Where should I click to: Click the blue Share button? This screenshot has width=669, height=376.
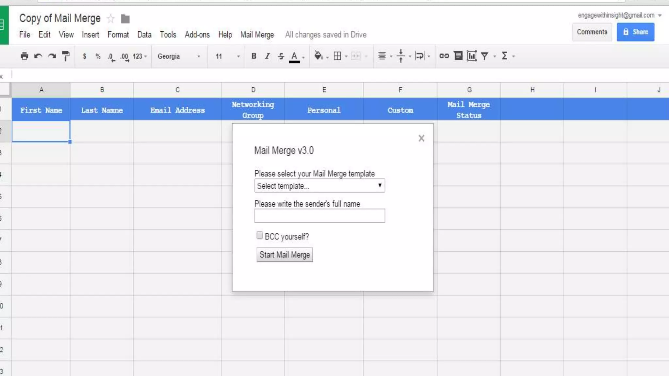(635, 32)
